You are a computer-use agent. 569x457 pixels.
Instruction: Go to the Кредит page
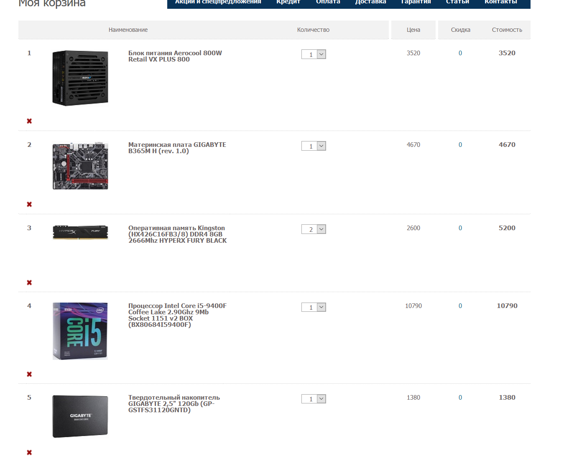tap(288, 2)
